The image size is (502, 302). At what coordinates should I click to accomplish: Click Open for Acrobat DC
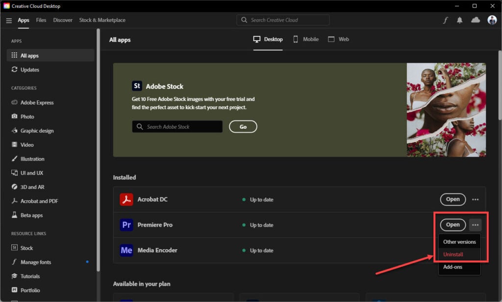pyautogui.click(x=452, y=199)
